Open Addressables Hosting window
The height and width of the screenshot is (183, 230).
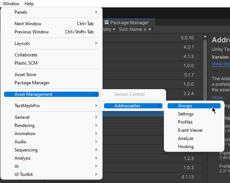194,147
